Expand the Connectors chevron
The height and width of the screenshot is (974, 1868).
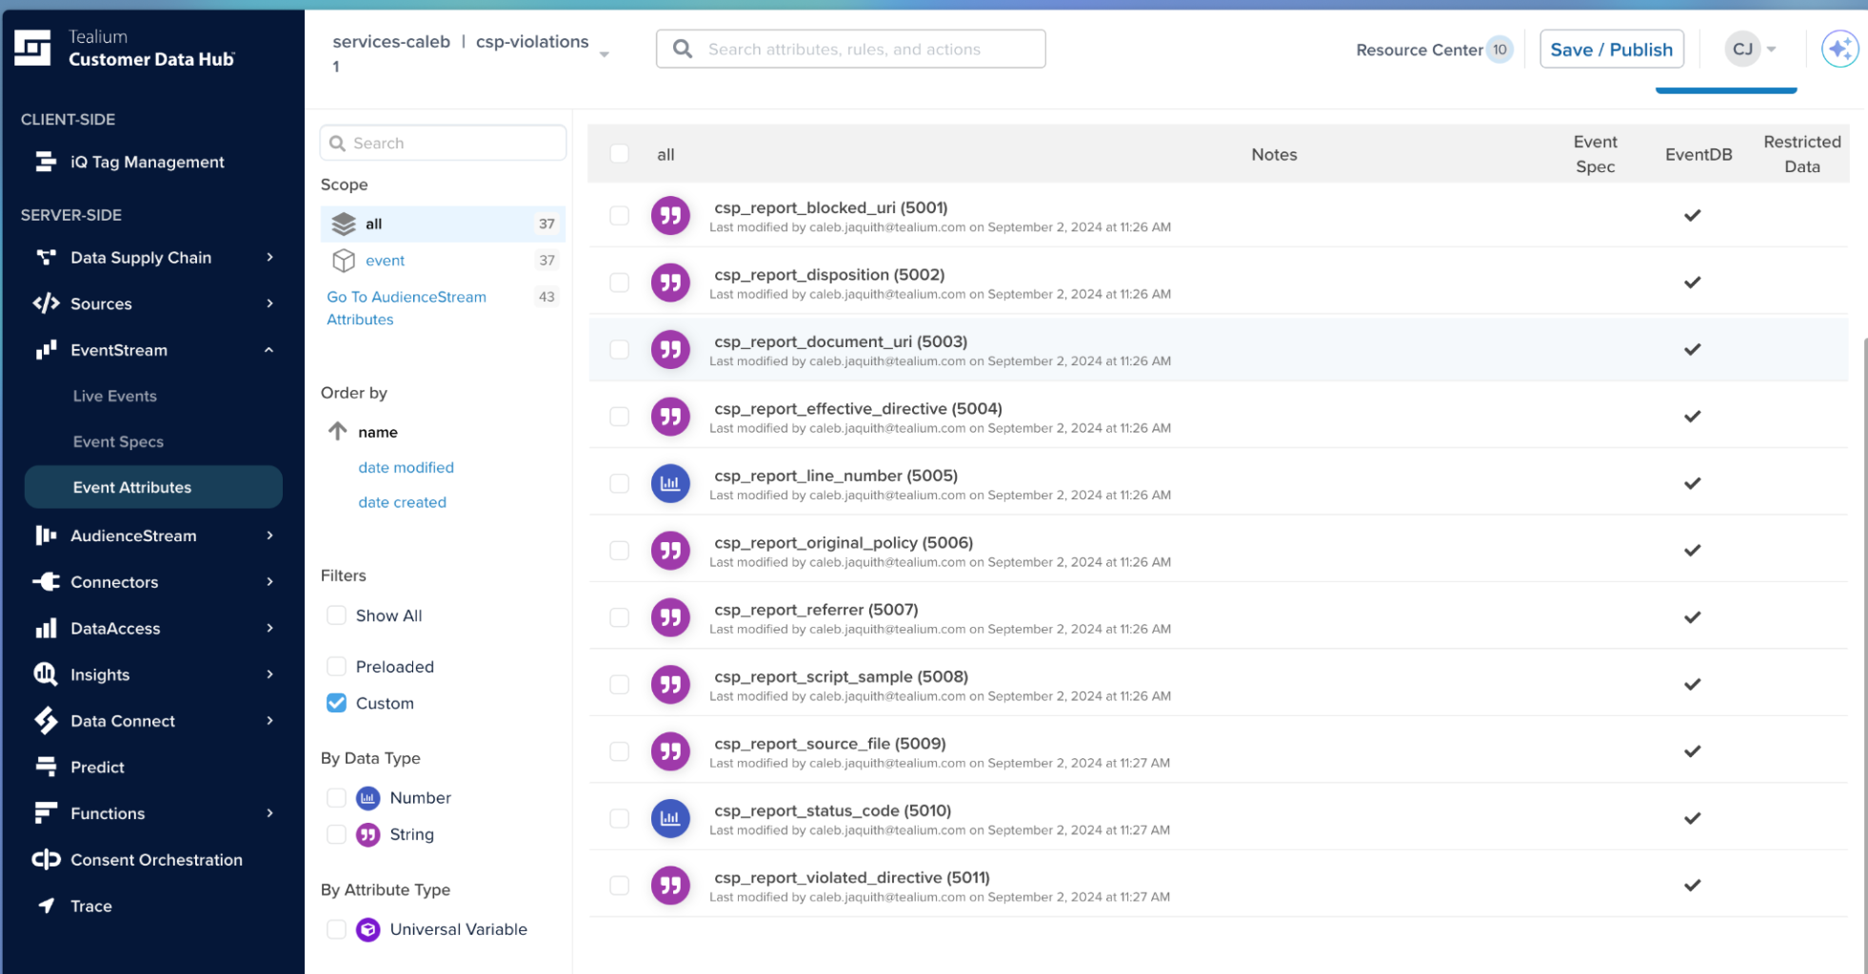[270, 582]
